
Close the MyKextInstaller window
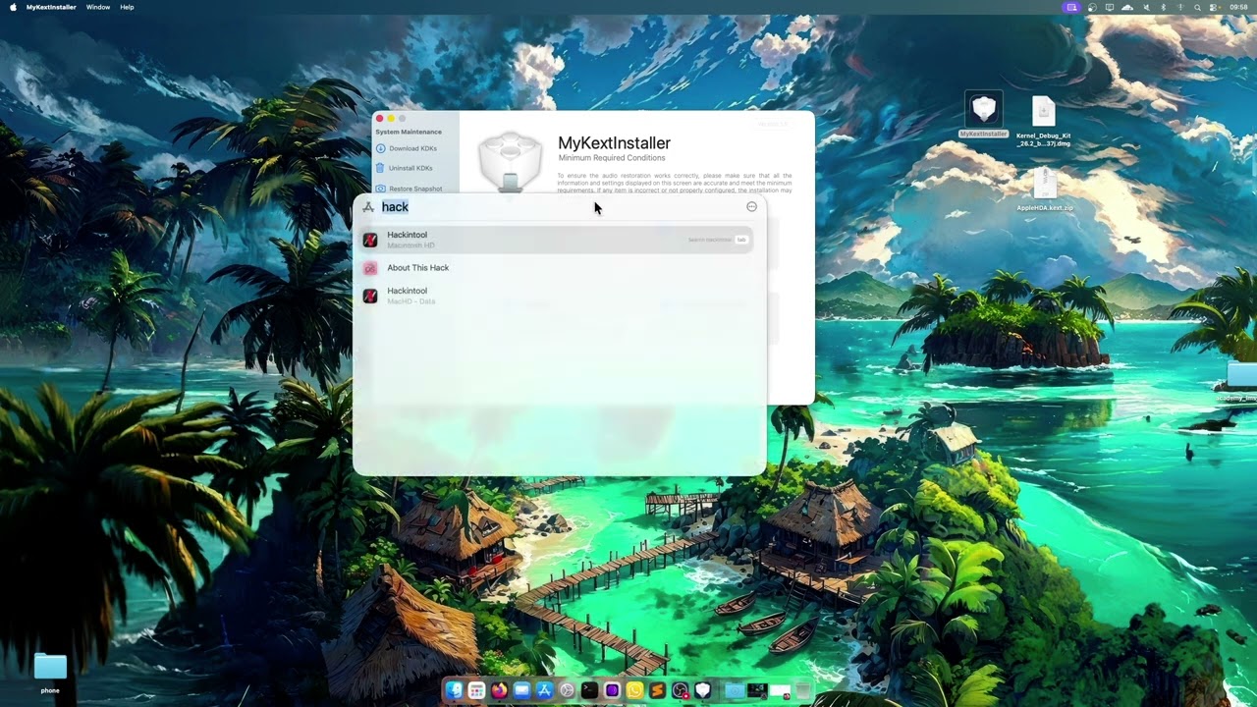click(379, 119)
